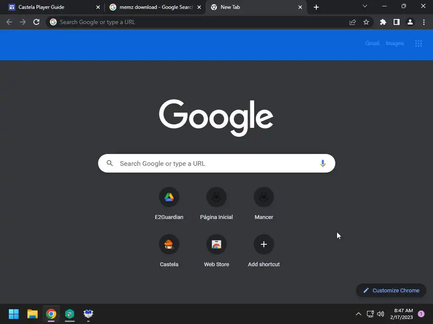The width and height of the screenshot is (433, 324).
Task: Open the green hexagon taskbar app
Action: (x=70, y=314)
